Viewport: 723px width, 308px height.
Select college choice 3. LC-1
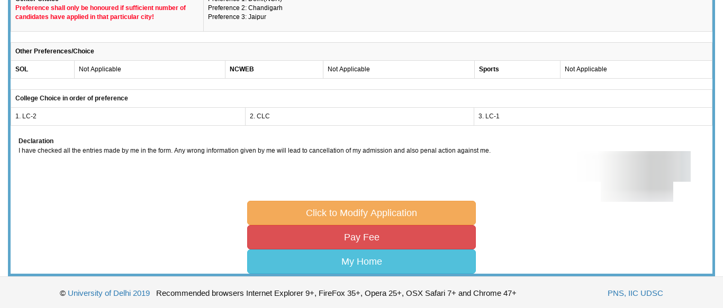(x=593, y=116)
